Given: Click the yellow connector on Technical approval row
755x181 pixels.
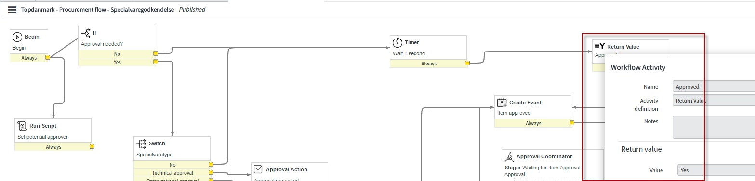Looking at the screenshot, I should 211,173.
